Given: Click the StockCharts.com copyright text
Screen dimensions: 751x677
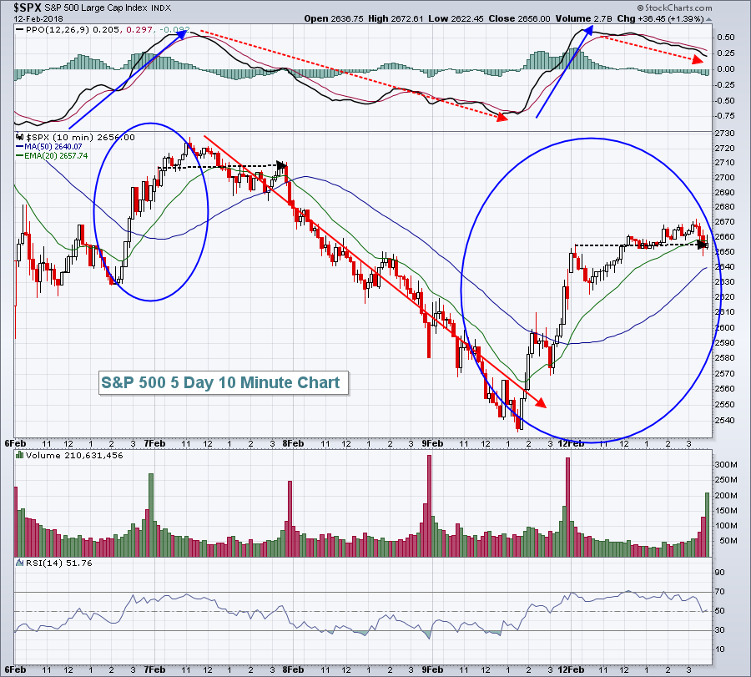Looking at the screenshot, I should (674, 8).
